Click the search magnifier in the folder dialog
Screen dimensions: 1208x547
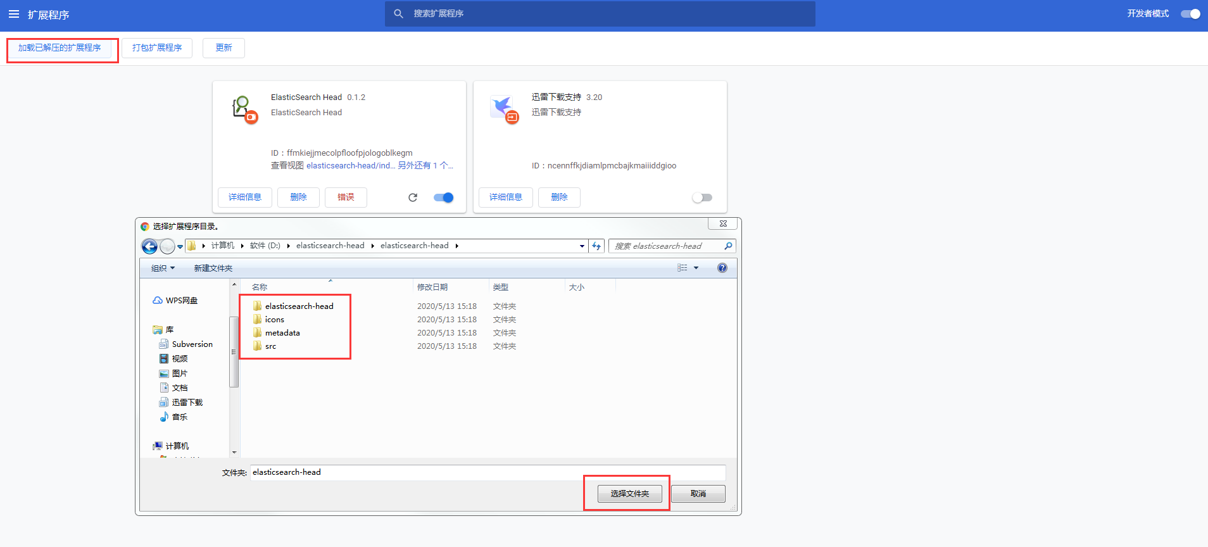[x=728, y=246]
